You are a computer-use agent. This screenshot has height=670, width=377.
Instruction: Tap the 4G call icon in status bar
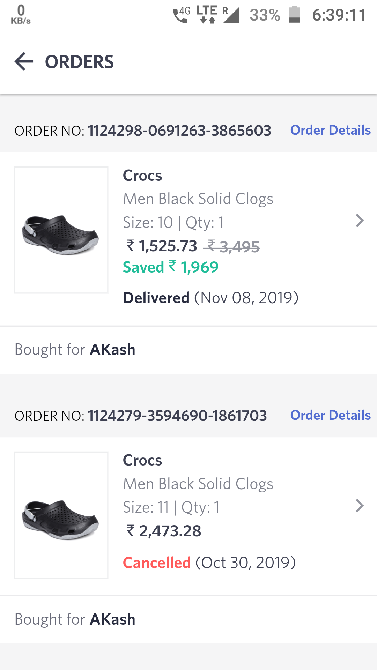tap(182, 15)
